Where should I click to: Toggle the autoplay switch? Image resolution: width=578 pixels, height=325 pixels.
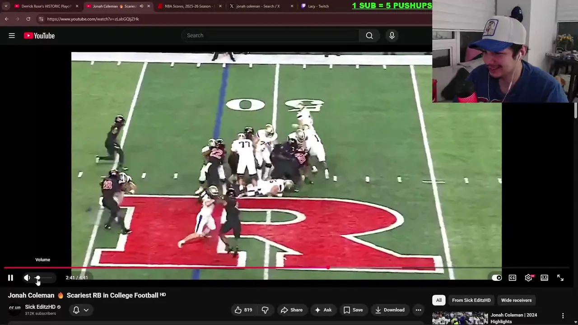496,278
